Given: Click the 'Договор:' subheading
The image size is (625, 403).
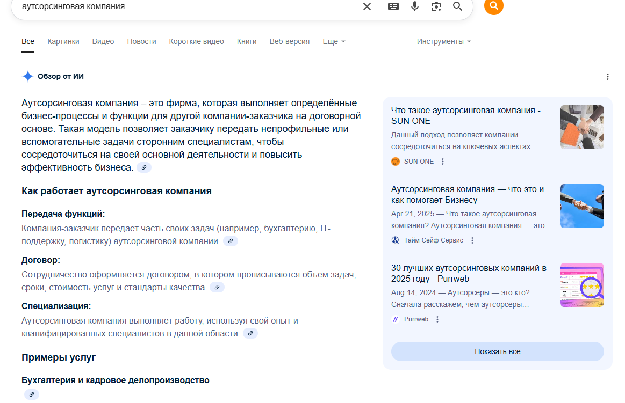Looking at the screenshot, I should pos(41,260).
